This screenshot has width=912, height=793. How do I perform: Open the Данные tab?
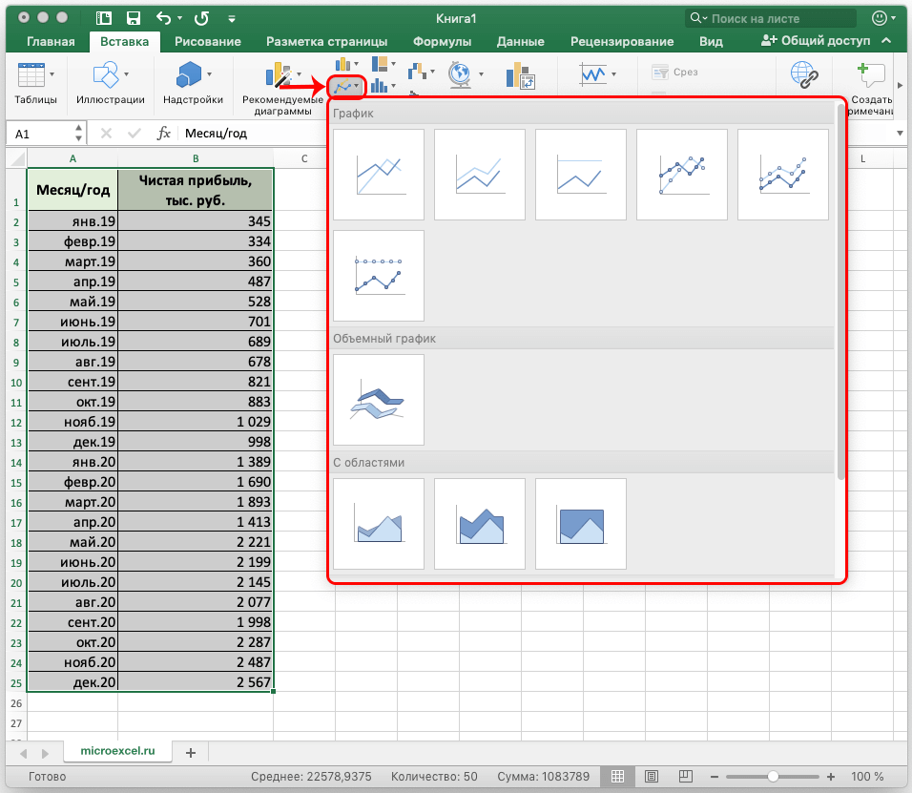click(x=521, y=41)
